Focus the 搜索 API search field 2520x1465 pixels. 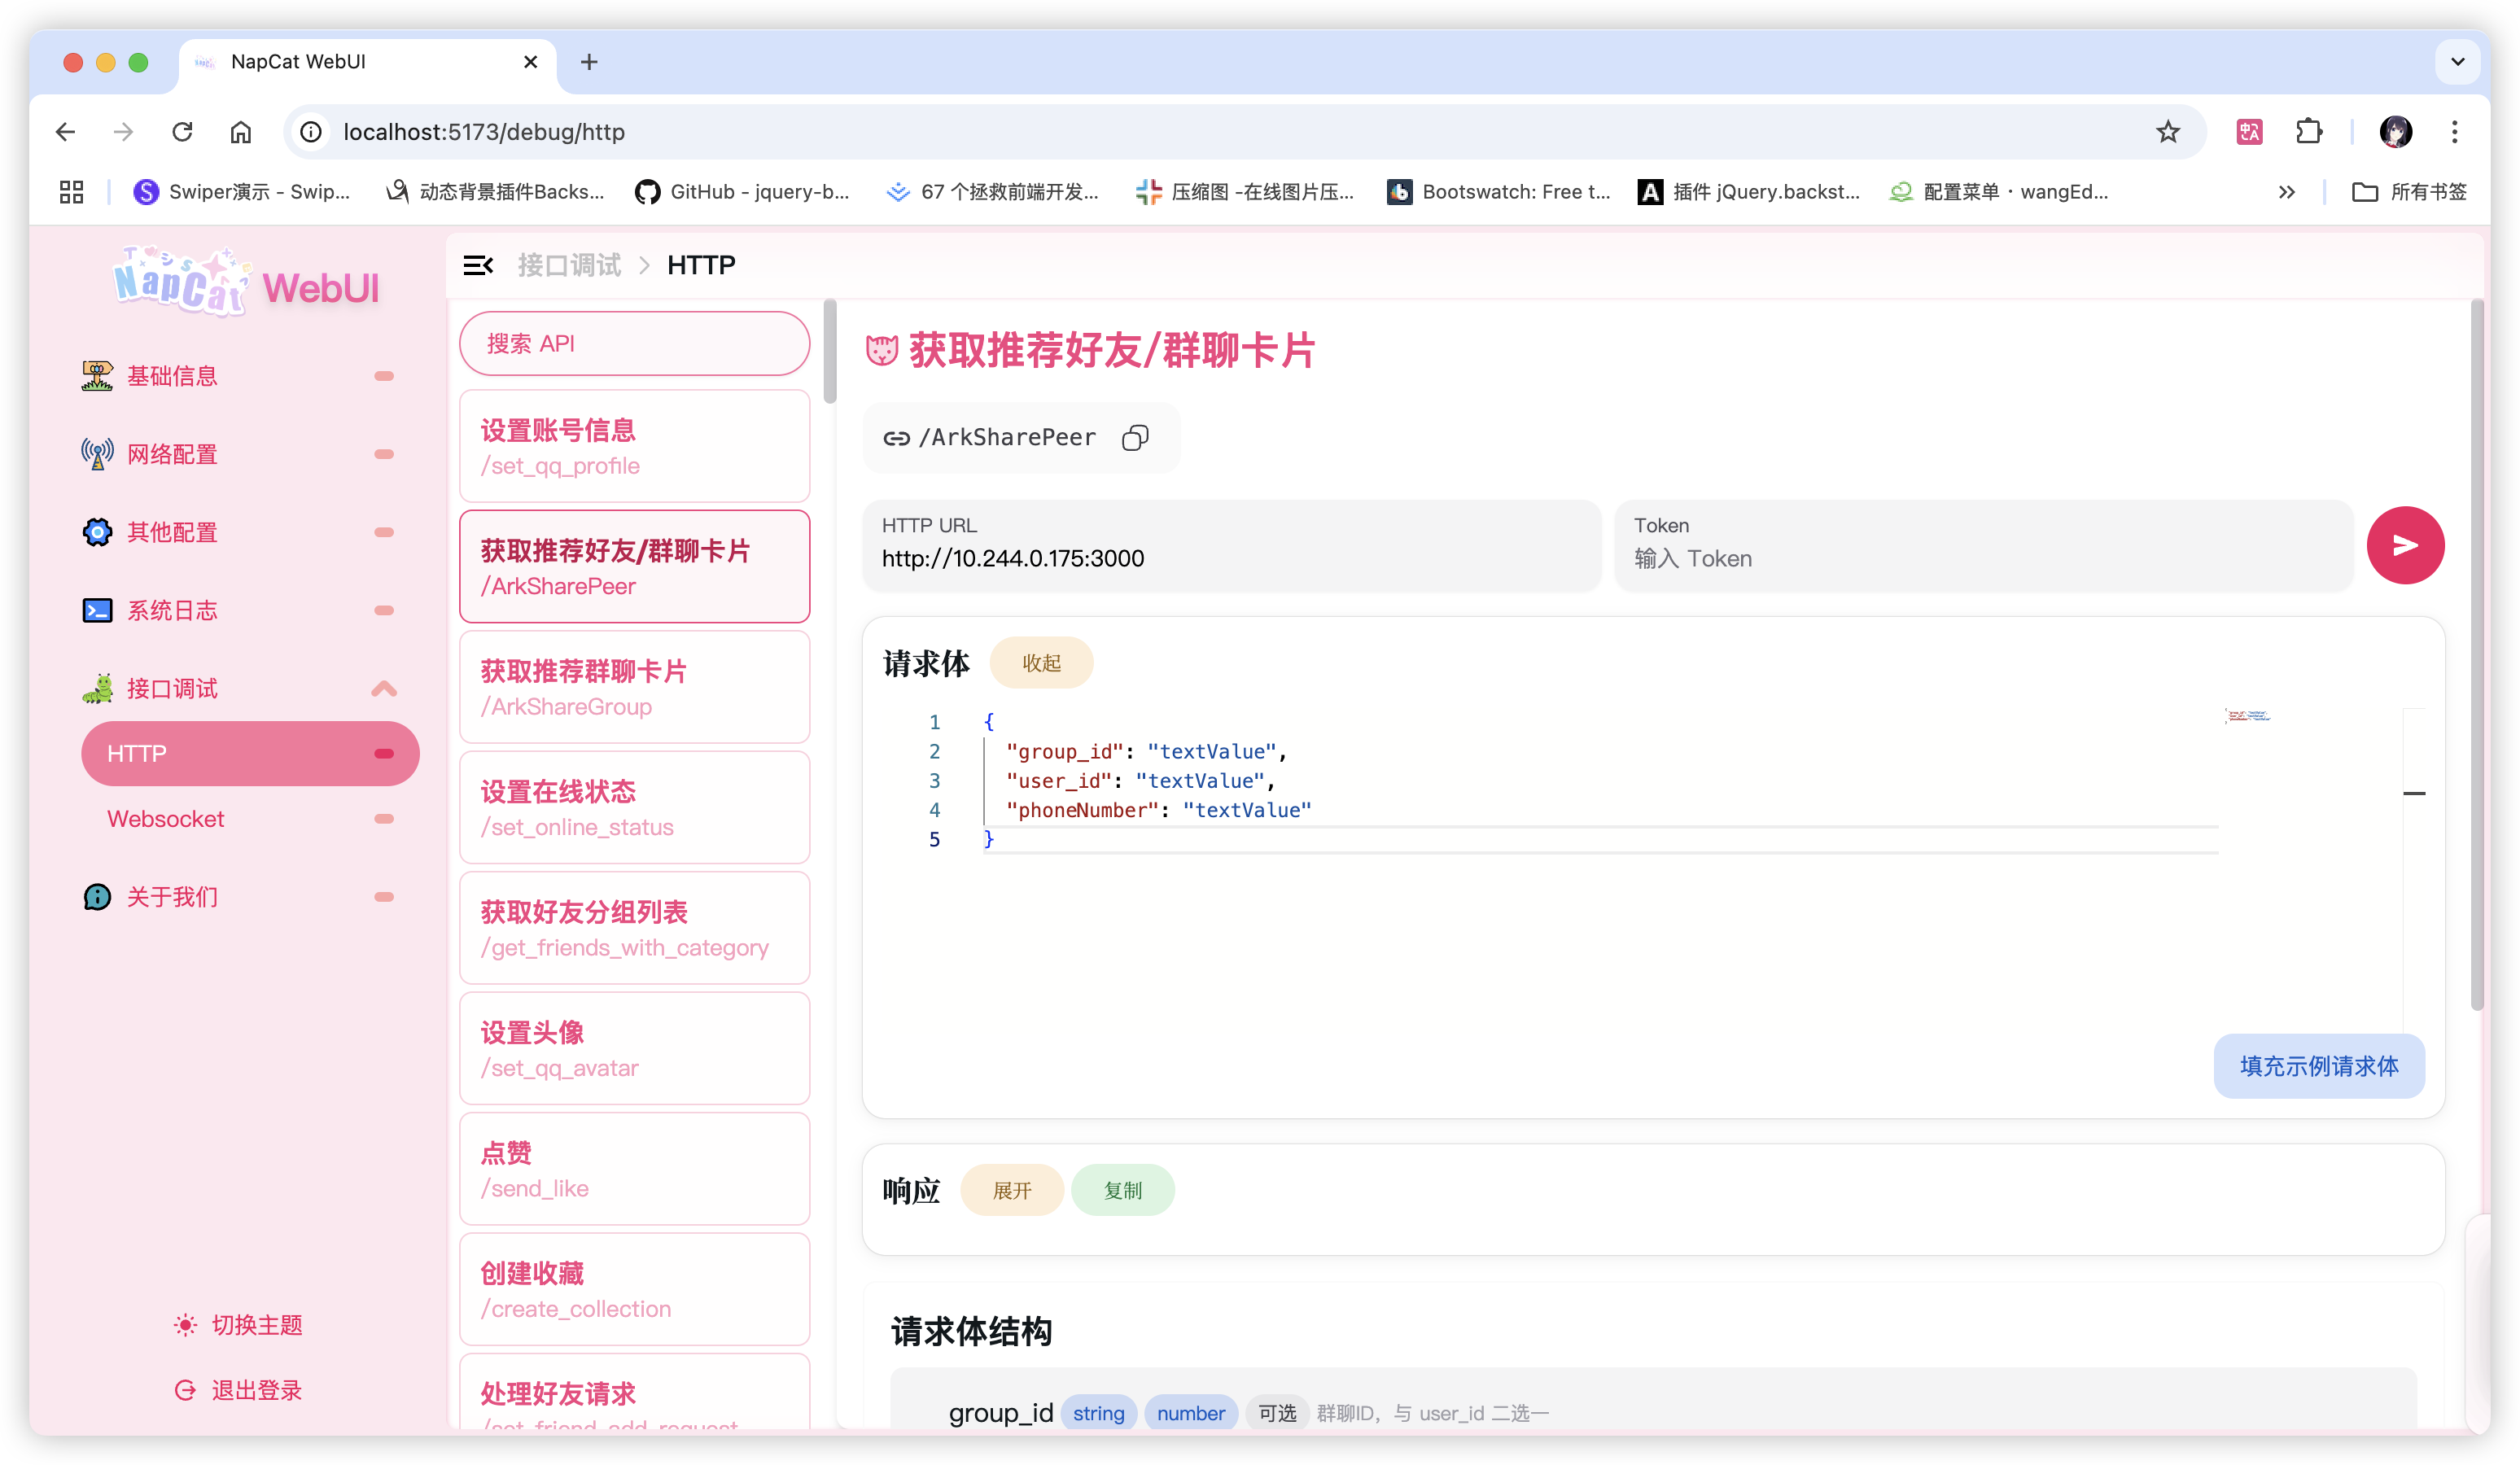click(x=634, y=343)
